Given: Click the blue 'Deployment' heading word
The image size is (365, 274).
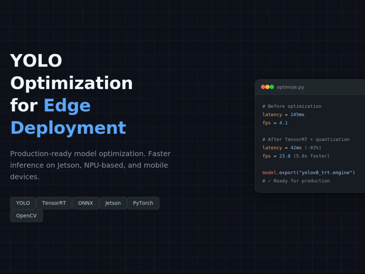Looking at the screenshot, I should click(68, 128).
